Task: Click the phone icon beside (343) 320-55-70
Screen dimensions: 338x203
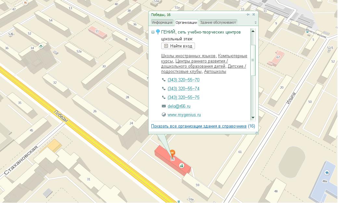Action: 163,80
